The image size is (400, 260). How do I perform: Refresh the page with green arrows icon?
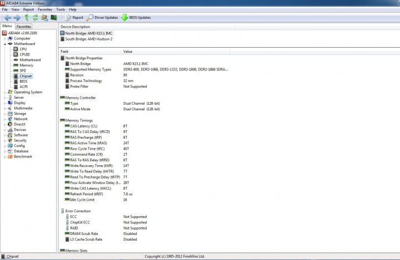tap(36, 18)
